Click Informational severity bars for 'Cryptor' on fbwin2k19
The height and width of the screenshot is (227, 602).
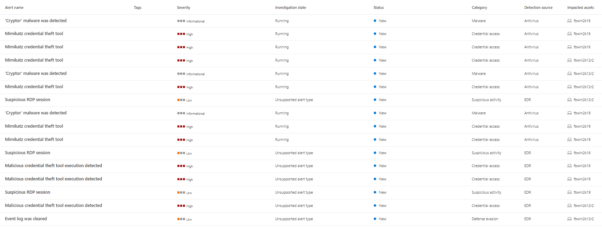tap(181, 113)
